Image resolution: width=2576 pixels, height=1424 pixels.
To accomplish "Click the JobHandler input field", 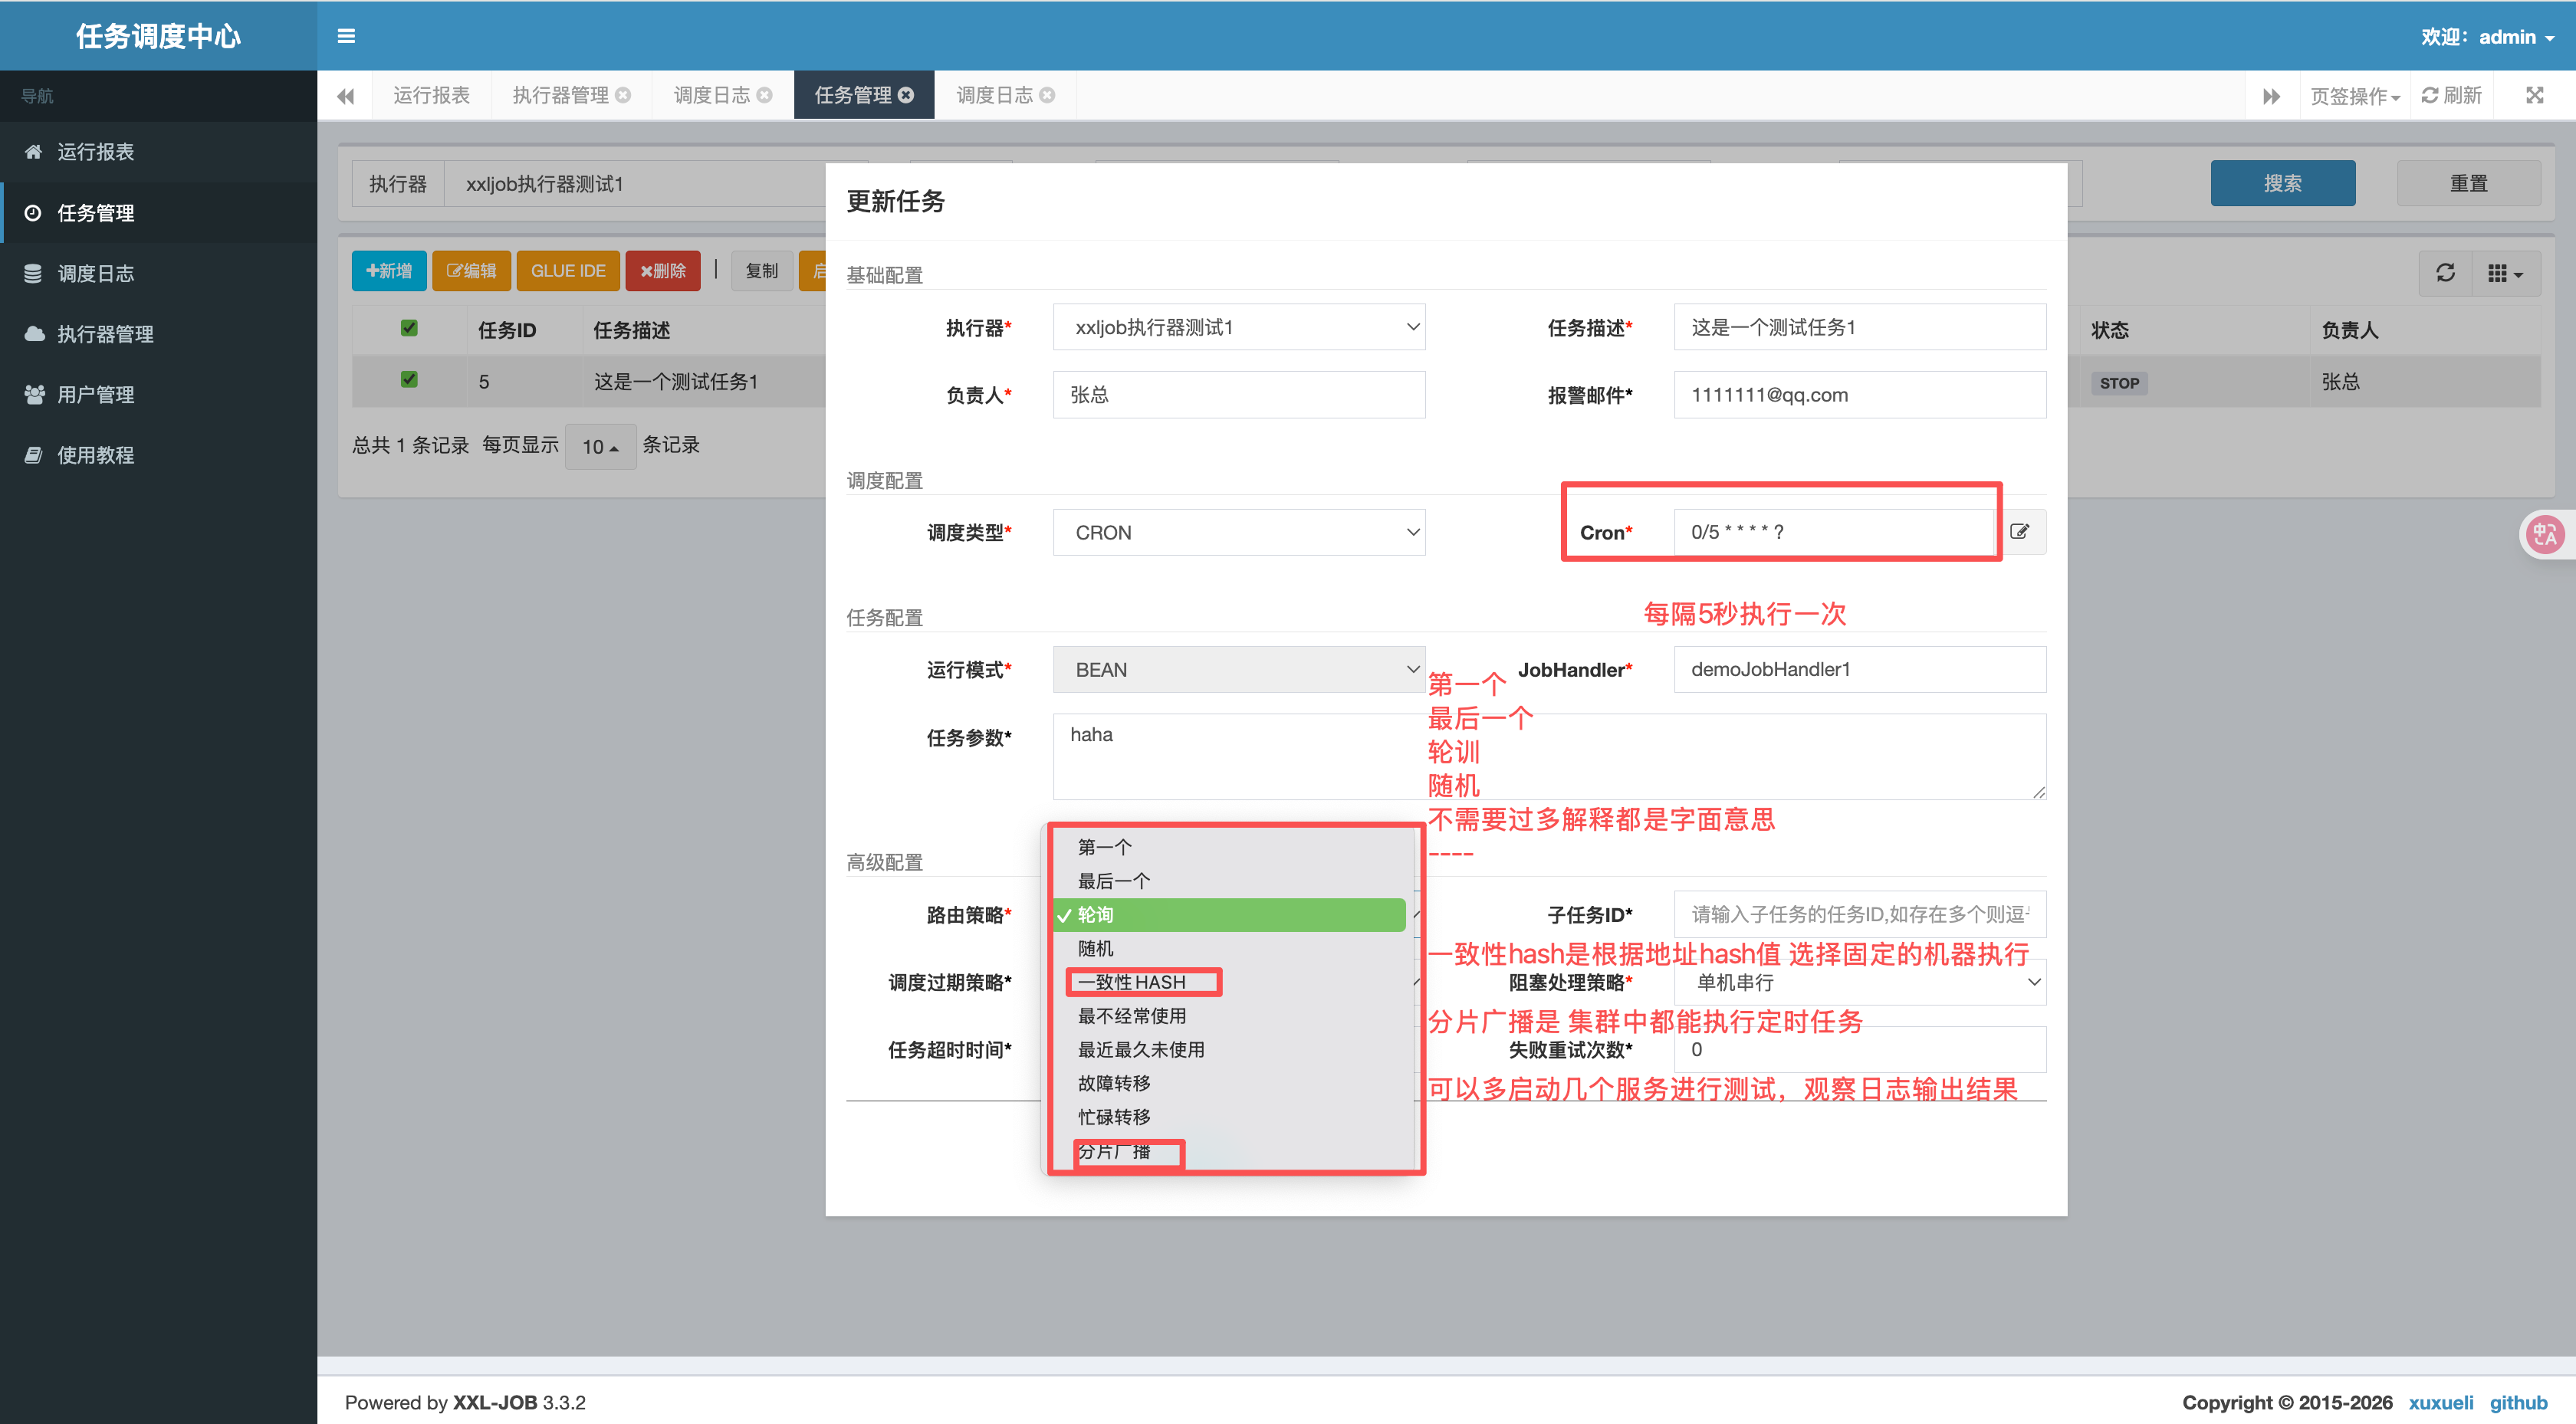I will pos(1859,669).
